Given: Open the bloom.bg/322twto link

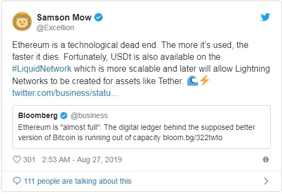Looking at the screenshot, I should pos(193,137).
